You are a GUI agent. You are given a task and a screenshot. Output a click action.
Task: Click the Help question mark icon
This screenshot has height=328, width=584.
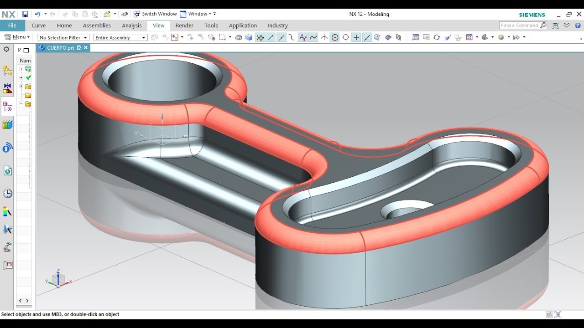tap(578, 26)
